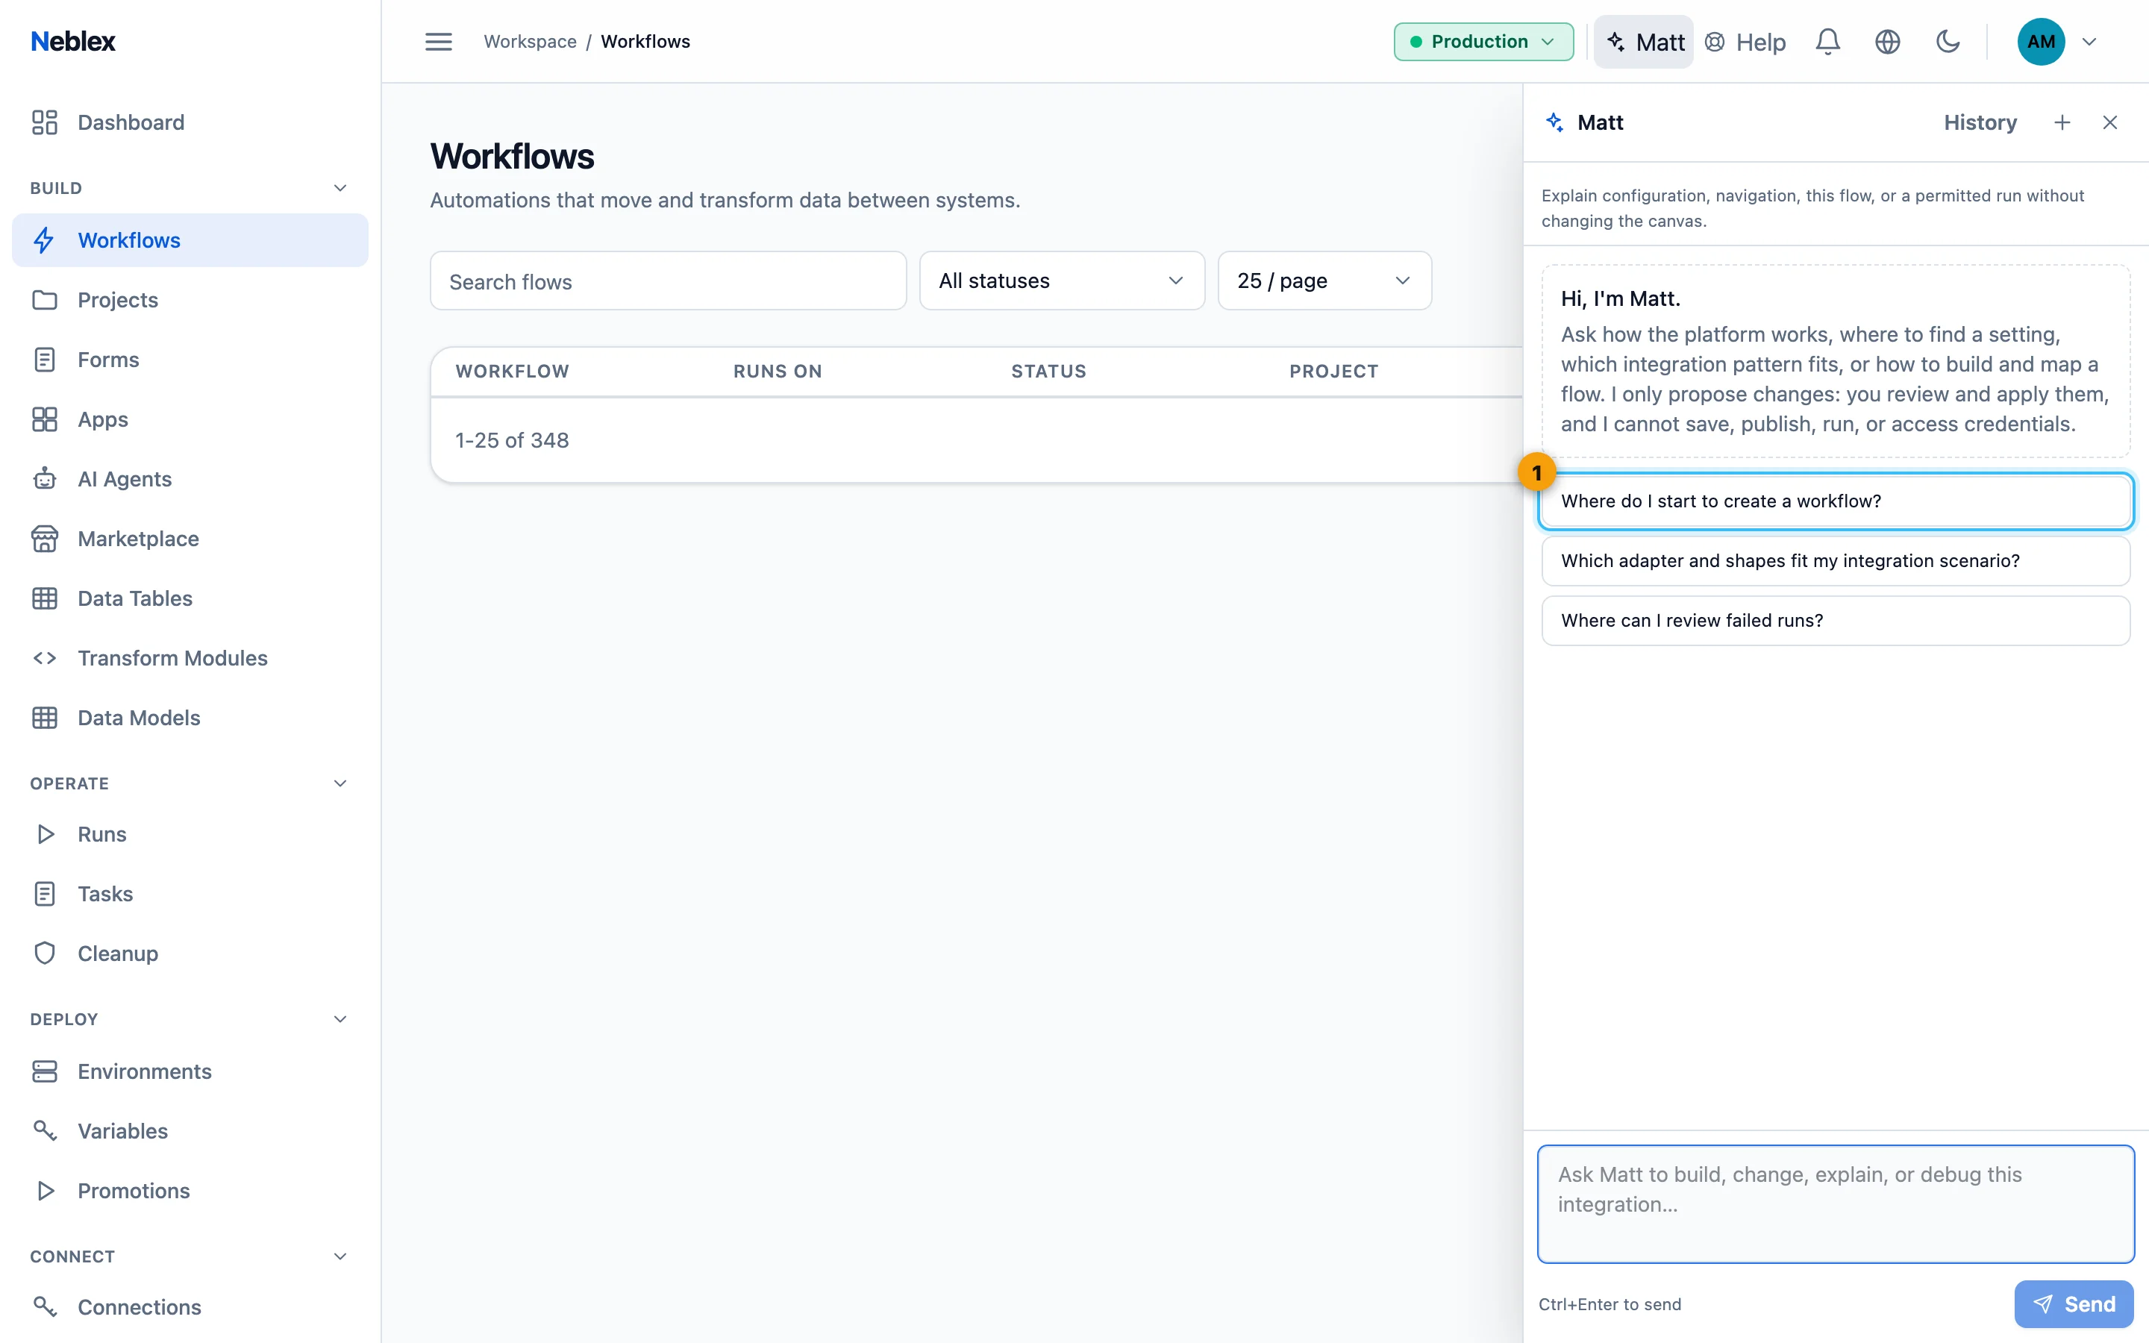The image size is (2149, 1343).
Task: Open Forms from the sidebar
Action: point(190,360)
